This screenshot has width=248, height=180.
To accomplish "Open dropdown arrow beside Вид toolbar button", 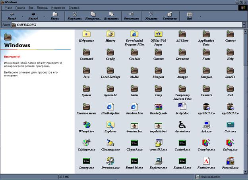I will (200, 16).
